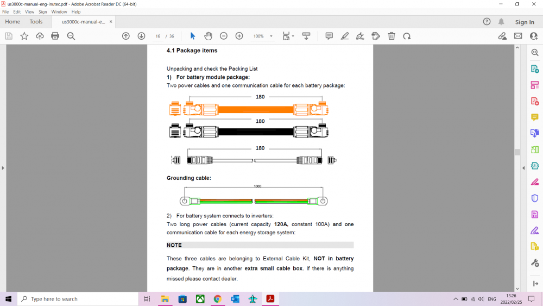
Task: Open Help question mark icon
Action: point(487,22)
